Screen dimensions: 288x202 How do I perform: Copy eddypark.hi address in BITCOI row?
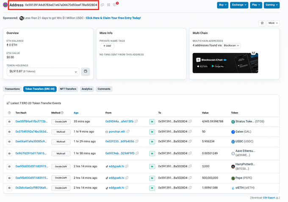127,166
